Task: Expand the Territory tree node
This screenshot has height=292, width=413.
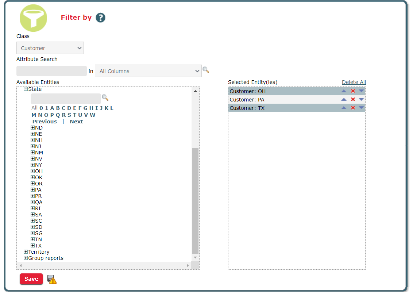Action: [x=26, y=252]
